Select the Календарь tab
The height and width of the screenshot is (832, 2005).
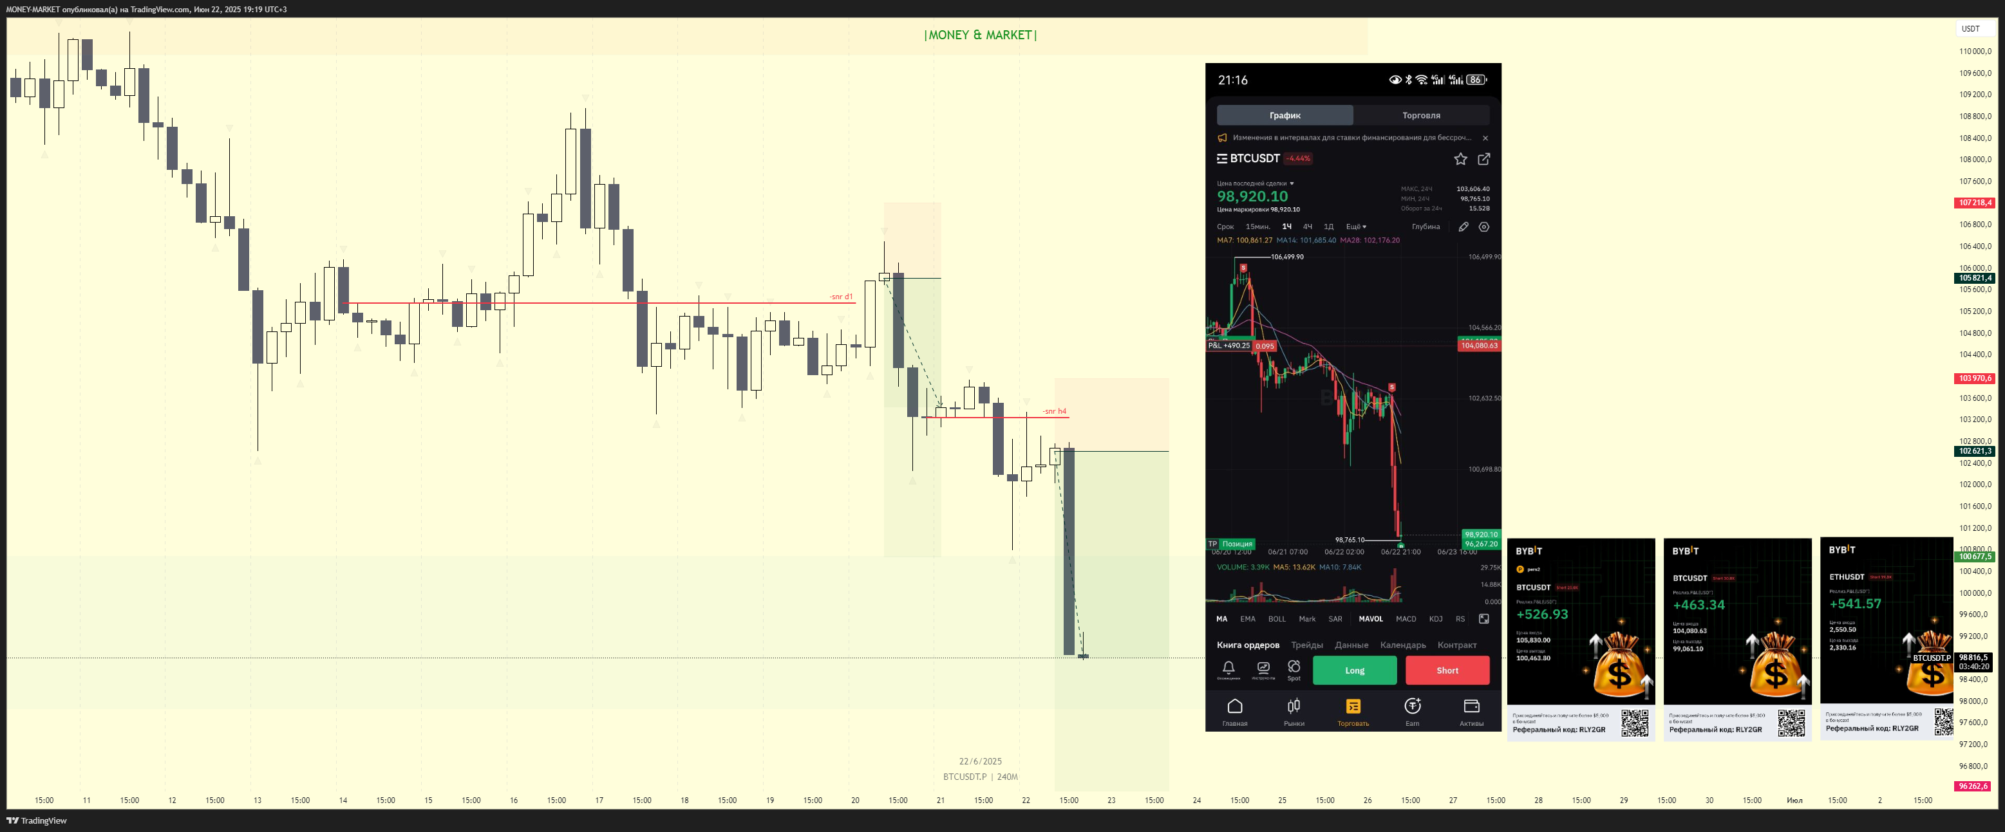point(1402,645)
